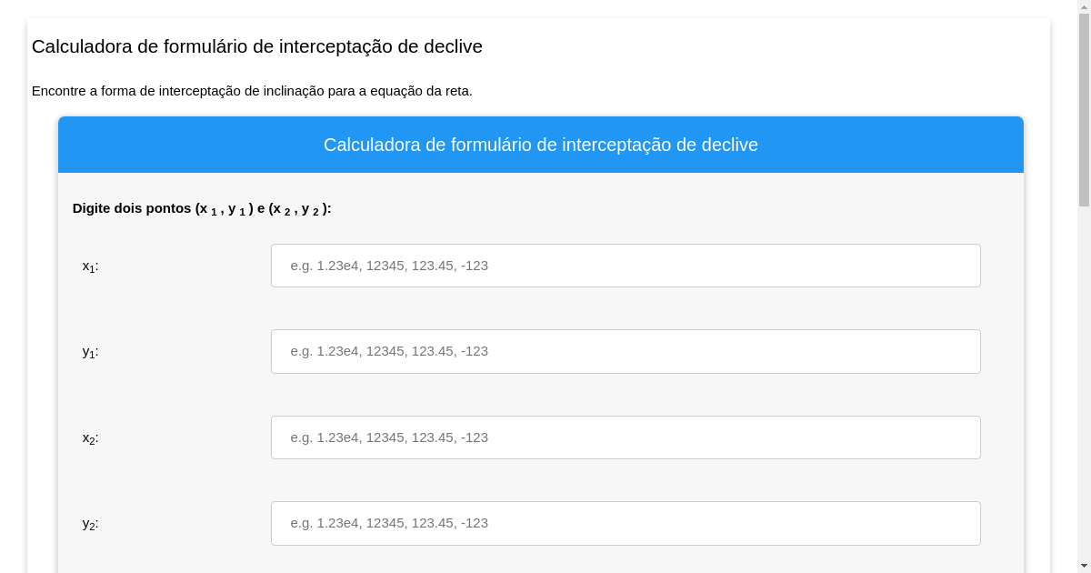Select the x₁ label next to its field
This screenshot has width=1091, height=573.
(x=88, y=266)
